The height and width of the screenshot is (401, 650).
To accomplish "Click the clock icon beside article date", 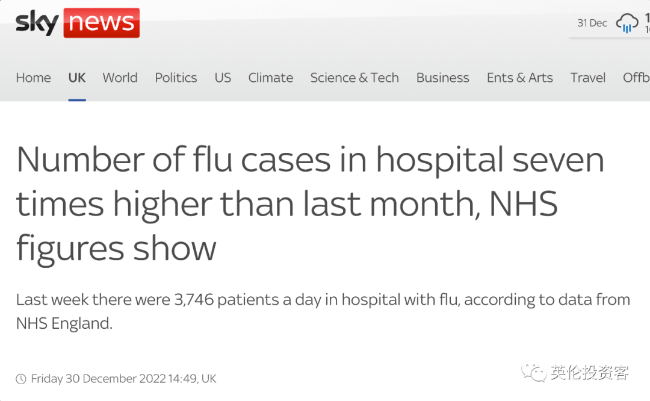I will (20, 379).
